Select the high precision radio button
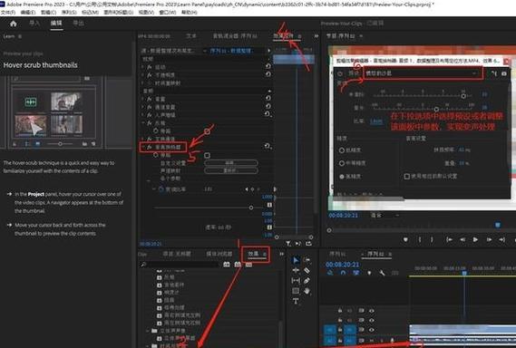Screen dimensions: 516x348 tap(342, 177)
